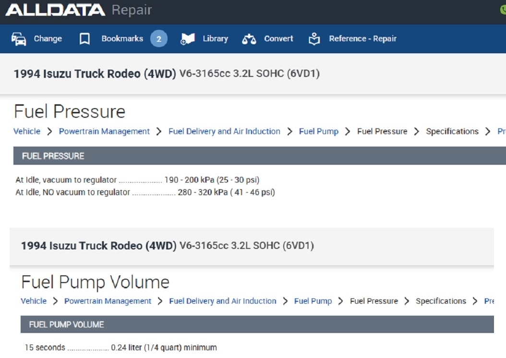Image resolution: width=506 pixels, height=358 pixels.
Task: Click the bookmarks count badge showing 2
Action: [158, 39]
